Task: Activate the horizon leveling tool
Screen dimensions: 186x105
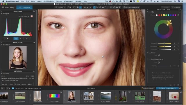Action: point(103,7)
